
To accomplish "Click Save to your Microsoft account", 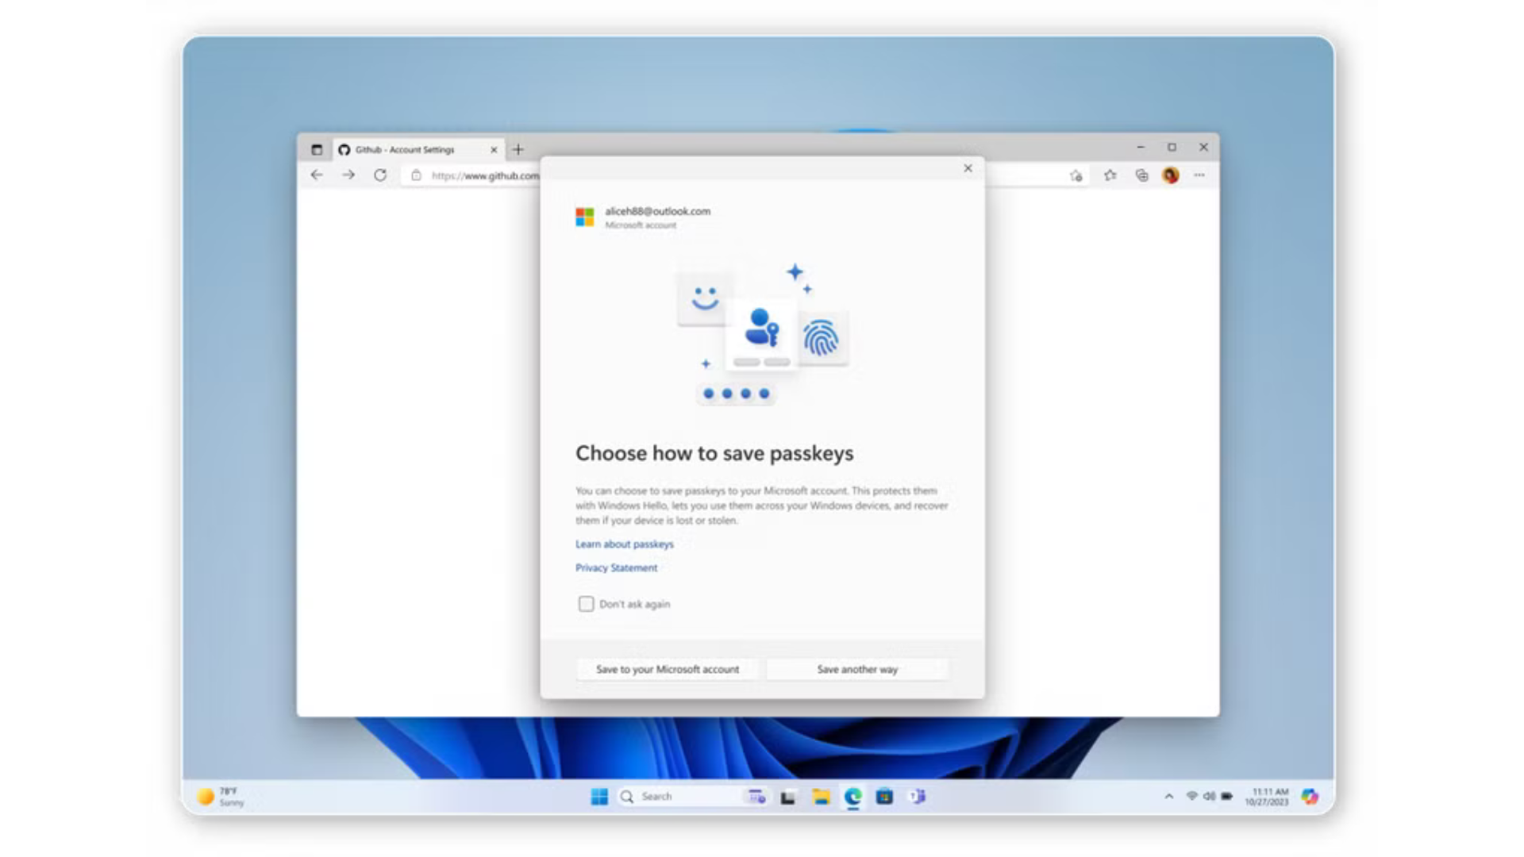I will [x=667, y=669].
